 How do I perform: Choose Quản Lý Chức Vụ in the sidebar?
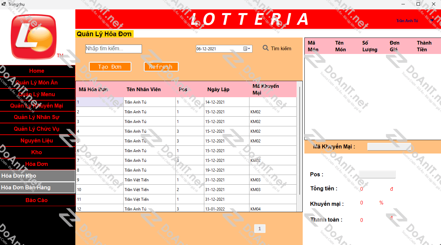[37, 129]
